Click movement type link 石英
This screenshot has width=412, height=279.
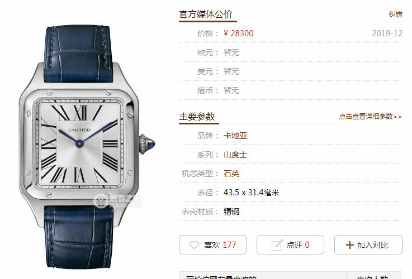[231, 174]
